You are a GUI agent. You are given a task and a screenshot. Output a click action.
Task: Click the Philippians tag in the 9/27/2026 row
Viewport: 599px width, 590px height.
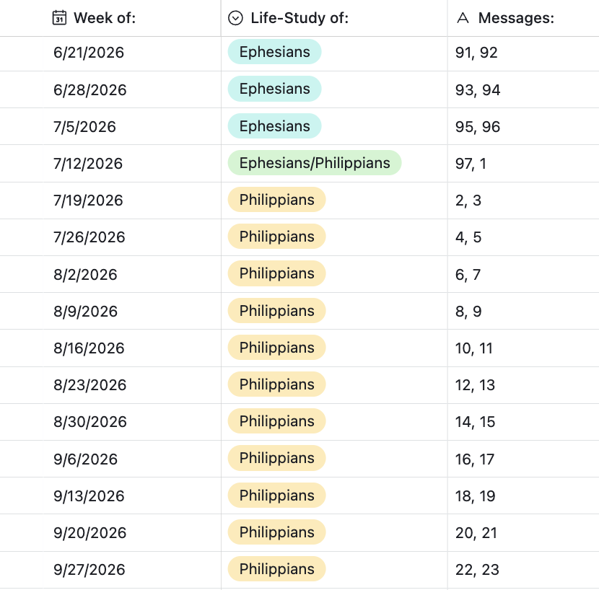277,569
